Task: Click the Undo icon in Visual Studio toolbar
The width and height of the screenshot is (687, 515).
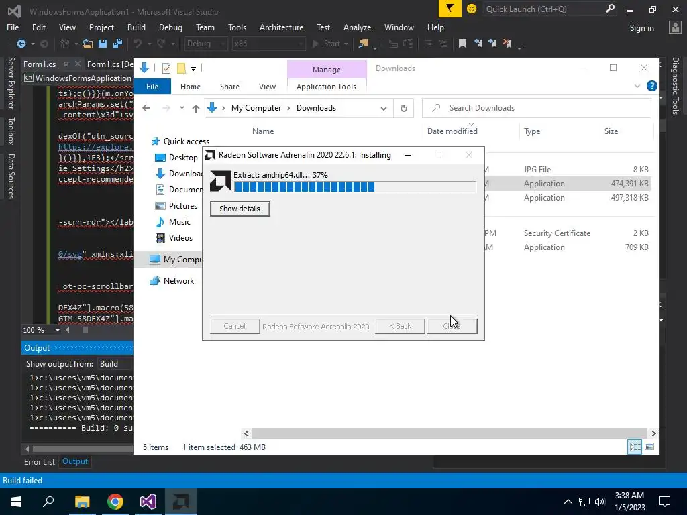Action: 138,44
